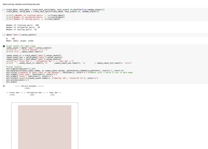Click plt.ylabel 'Count' line

click(x=29, y=76)
